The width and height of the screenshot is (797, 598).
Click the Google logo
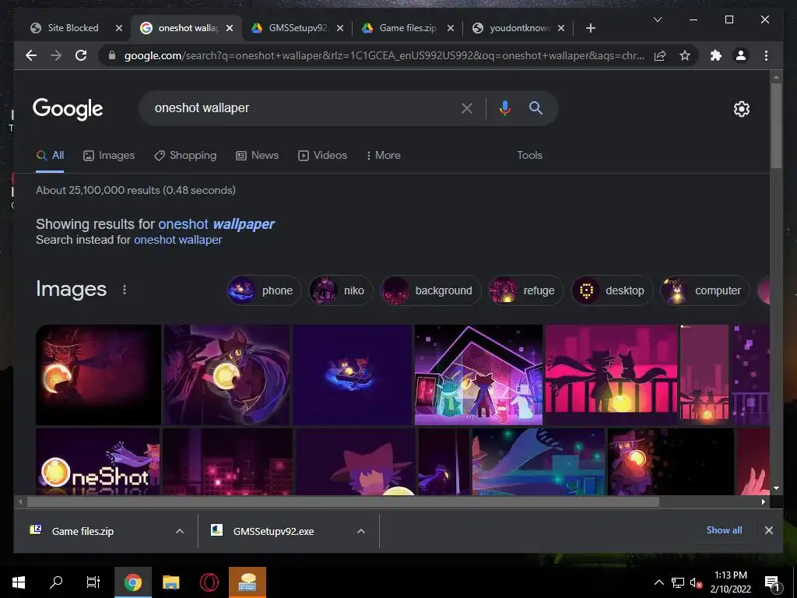click(x=68, y=109)
